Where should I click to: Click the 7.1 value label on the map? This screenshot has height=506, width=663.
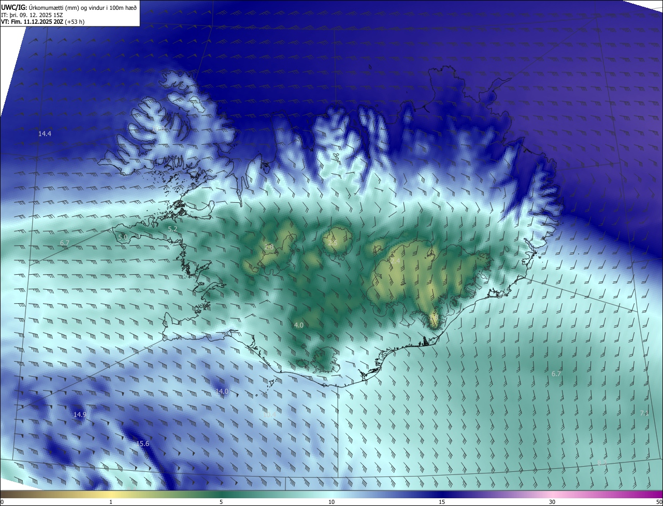[x=644, y=413]
